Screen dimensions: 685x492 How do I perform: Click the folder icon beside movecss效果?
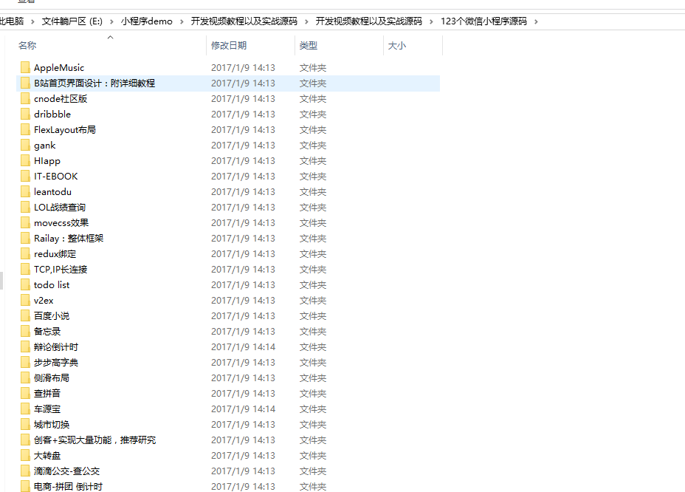click(x=25, y=222)
